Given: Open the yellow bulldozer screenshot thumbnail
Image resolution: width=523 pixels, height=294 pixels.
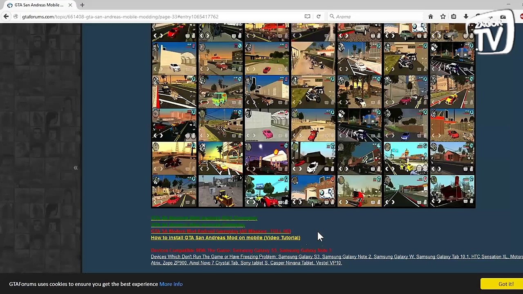Looking at the screenshot, I should coord(221,192).
